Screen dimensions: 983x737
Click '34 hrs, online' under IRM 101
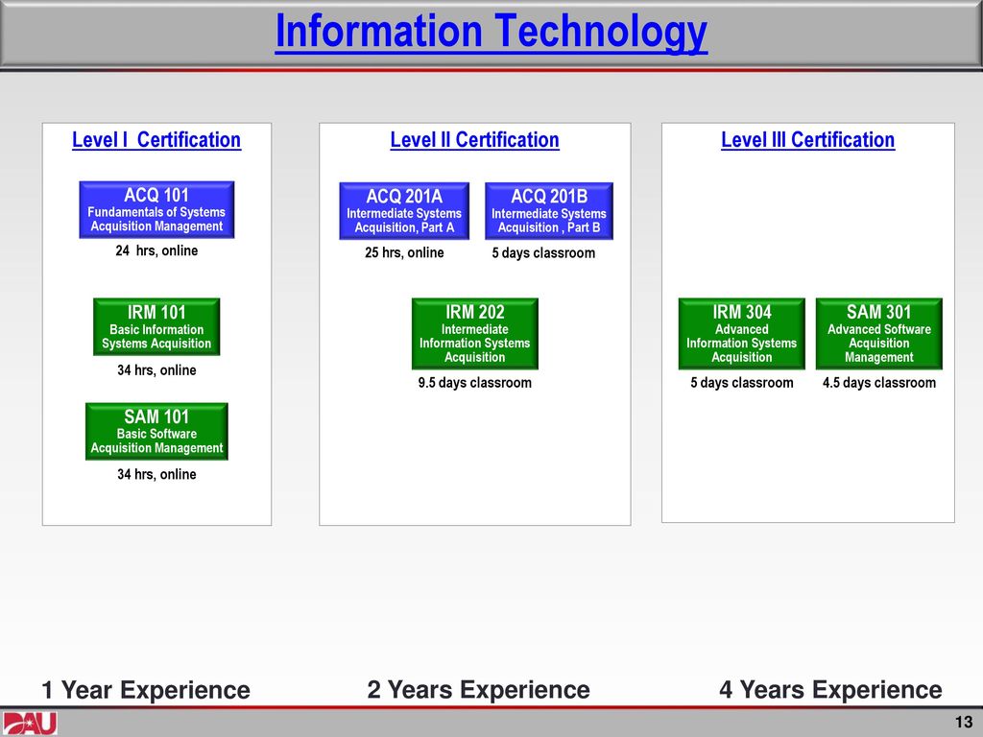point(156,370)
